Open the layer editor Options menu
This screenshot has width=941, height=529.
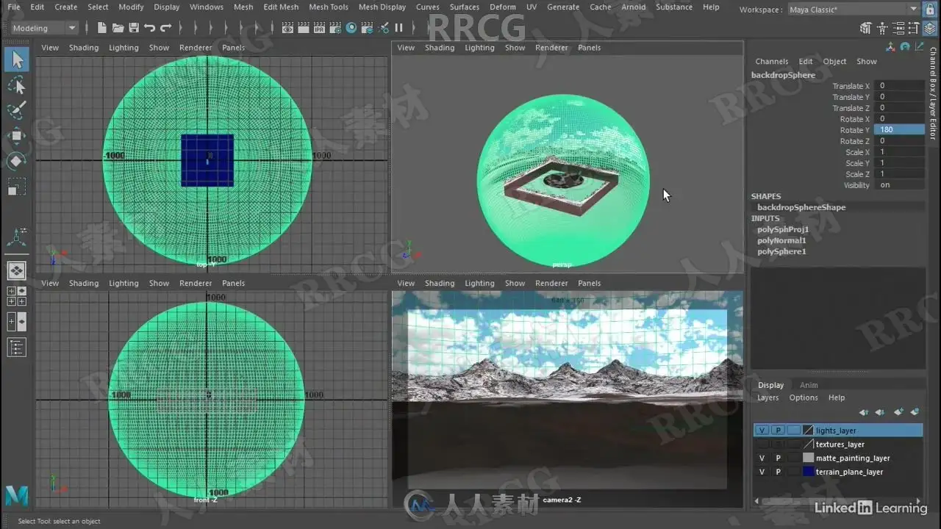(804, 397)
